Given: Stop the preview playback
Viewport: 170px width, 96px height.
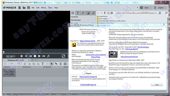Looking at the screenshot, I should coord(35,56).
